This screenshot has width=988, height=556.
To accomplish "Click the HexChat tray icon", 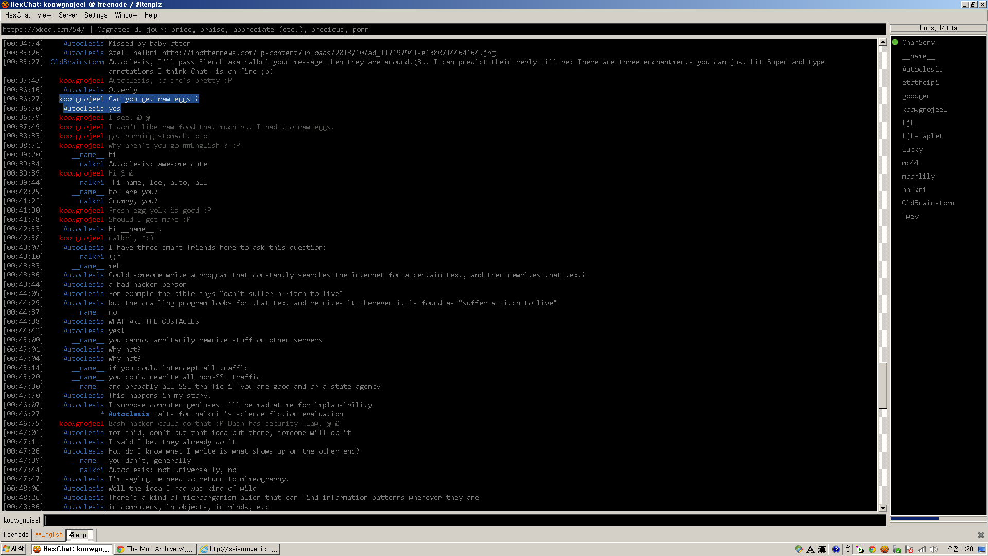I will (885, 549).
